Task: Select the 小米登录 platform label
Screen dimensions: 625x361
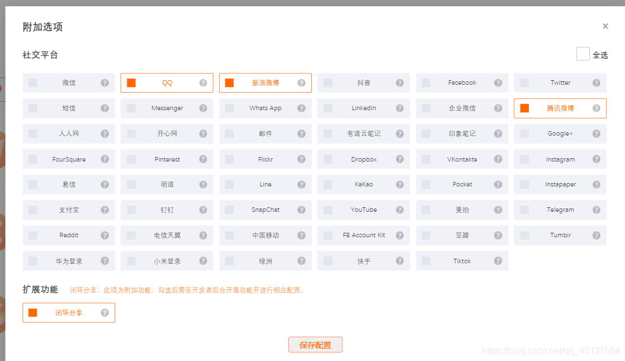Action: pos(167,261)
